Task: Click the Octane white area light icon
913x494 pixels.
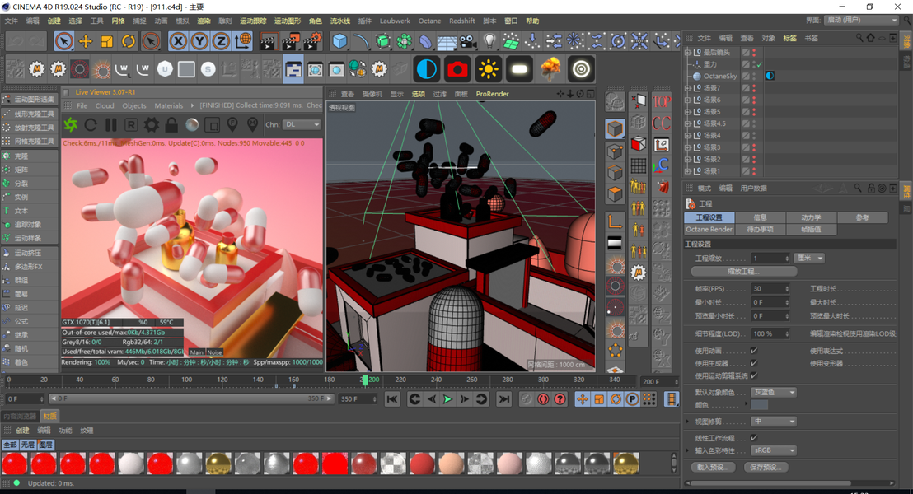Action: click(x=519, y=69)
